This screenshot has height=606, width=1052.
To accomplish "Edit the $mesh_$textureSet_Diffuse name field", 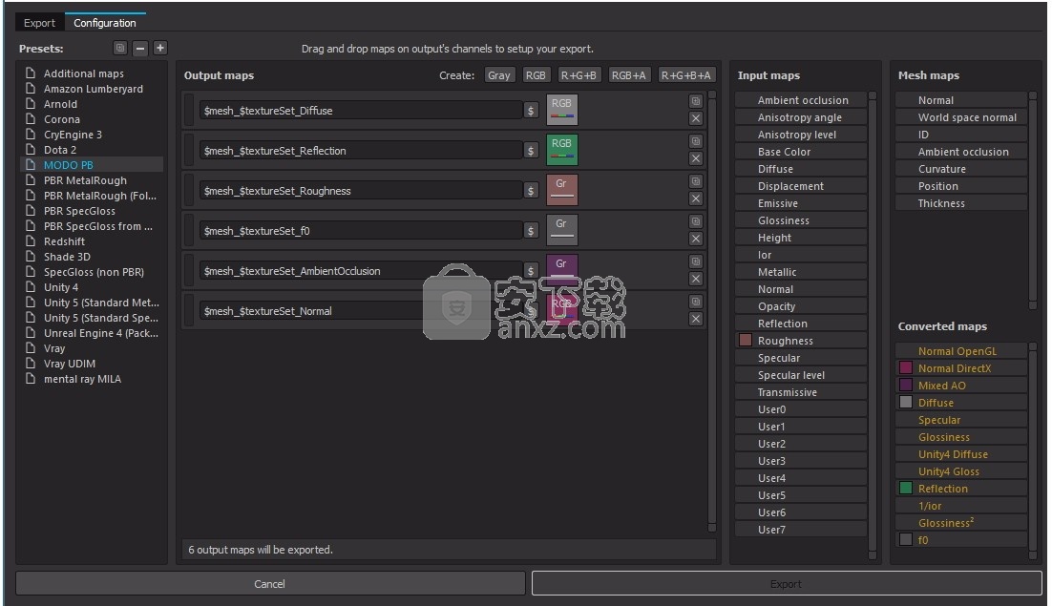I will (x=361, y=111).
